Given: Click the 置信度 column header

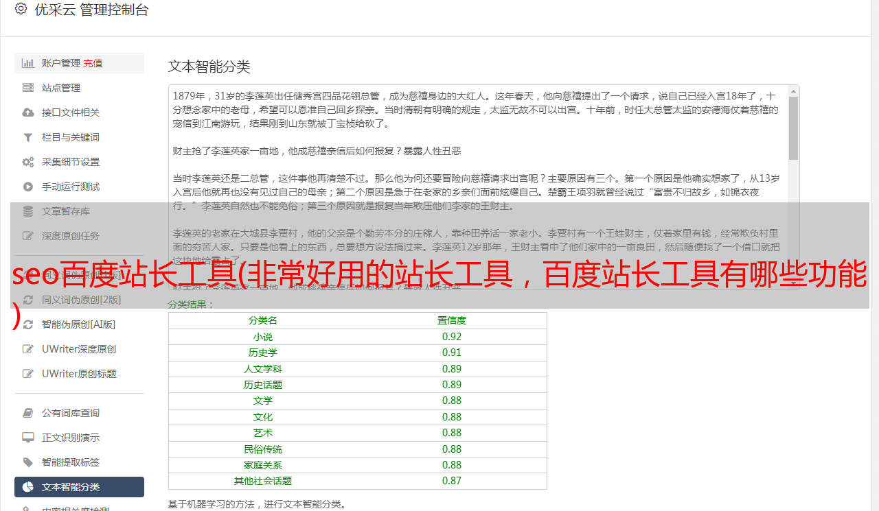Looking at the screenshot, I should (452, 320).
